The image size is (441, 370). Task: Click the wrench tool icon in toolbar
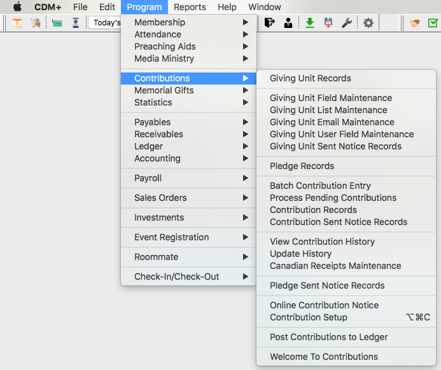coord(347,23)
